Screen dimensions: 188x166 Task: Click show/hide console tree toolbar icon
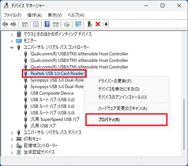tap(25, 24)
